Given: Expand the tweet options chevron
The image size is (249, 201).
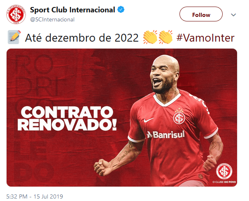Looking at the screenshot, I should tap(233, 15).
